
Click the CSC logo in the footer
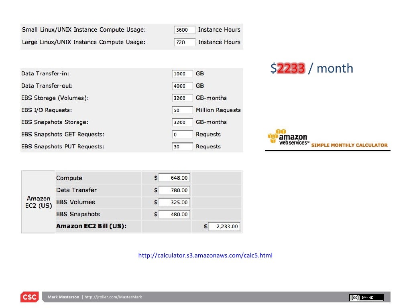pos(30,297)
